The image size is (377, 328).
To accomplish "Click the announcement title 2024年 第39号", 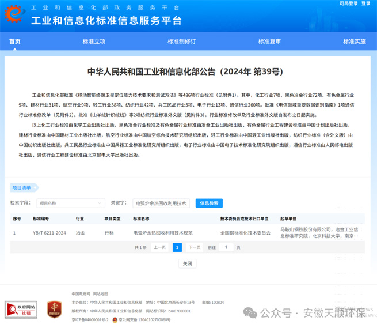I will coord(185,71).
